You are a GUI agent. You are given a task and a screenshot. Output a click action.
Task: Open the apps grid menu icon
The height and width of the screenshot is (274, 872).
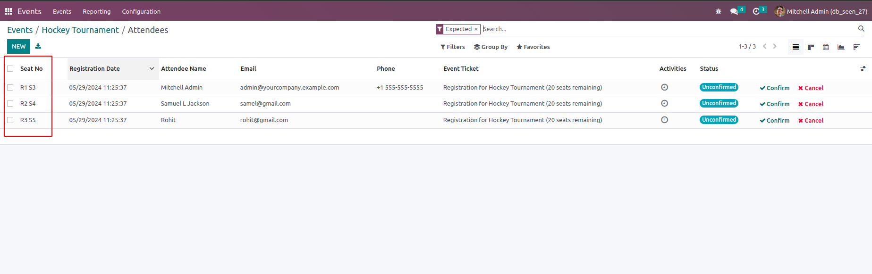tap(8, 11)
